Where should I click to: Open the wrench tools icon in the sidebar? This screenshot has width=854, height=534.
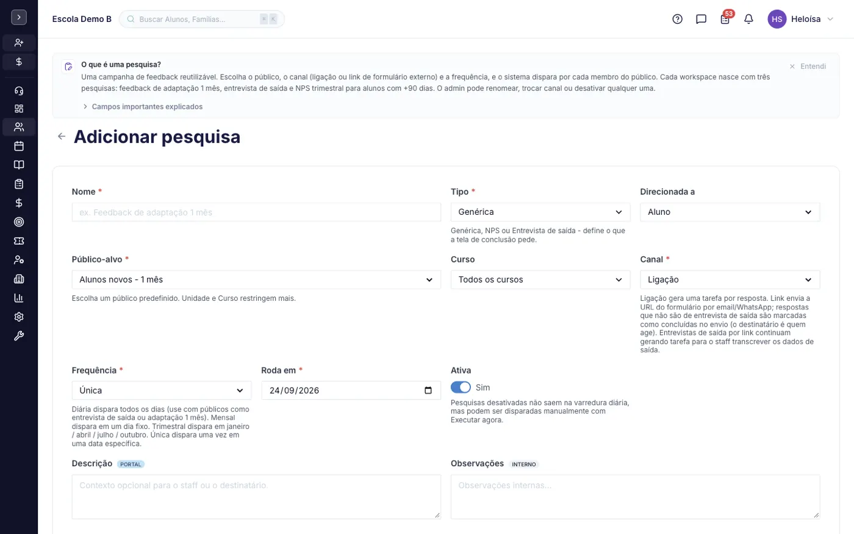coord(19,336)
